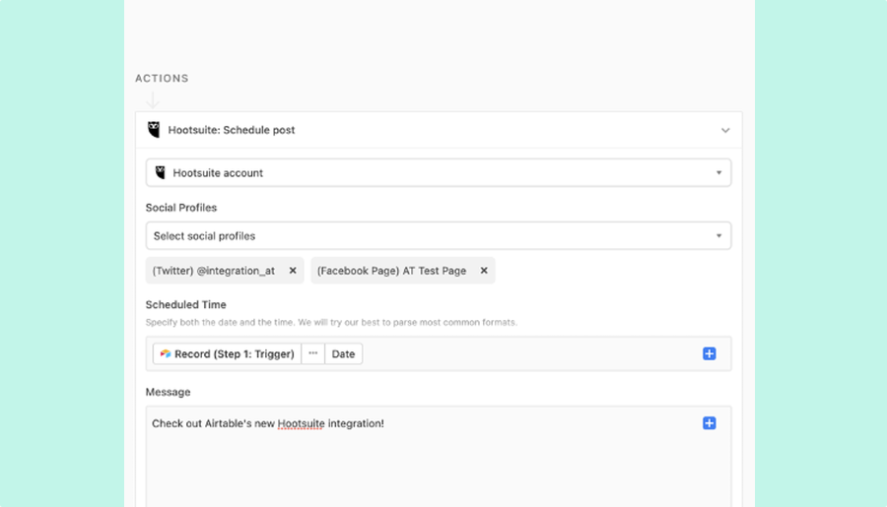Click the owl icon in Hootsuite account field
This screenshot has height=507, width=887.
161,172
